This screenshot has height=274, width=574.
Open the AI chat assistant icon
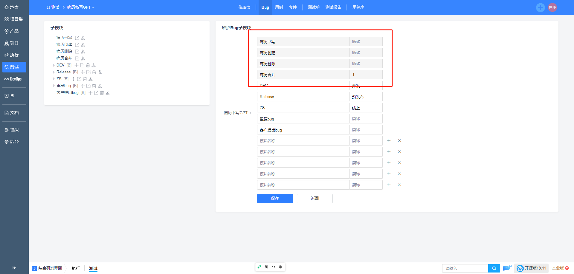click(x=507, y=268)
